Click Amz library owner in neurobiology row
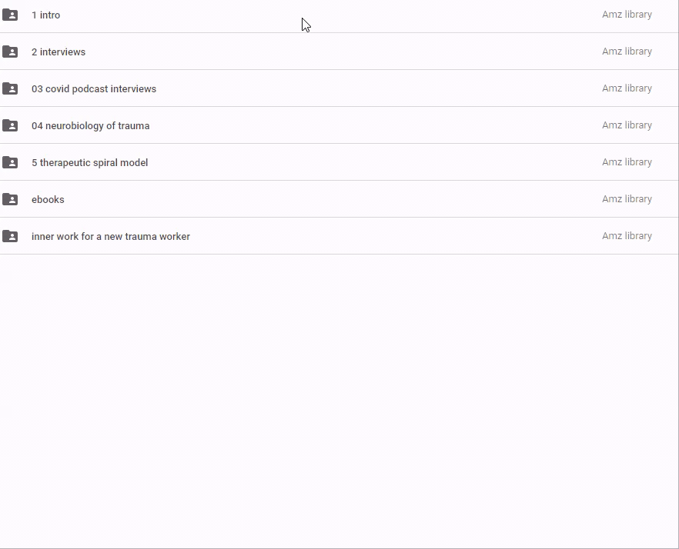Image resolution: width=679 pixels, height=549 pixels. (627, 125)
